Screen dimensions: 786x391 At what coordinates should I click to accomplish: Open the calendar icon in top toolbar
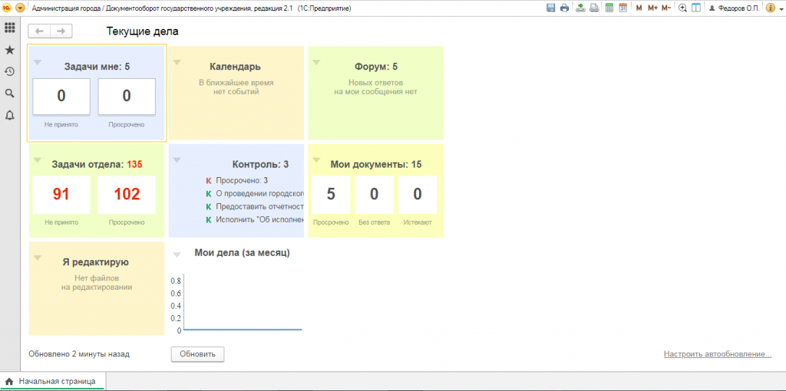tap(623, 8)
